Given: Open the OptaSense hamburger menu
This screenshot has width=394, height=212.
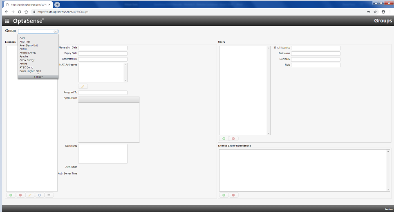Looking at the screenshot, I should click(7, 21).
